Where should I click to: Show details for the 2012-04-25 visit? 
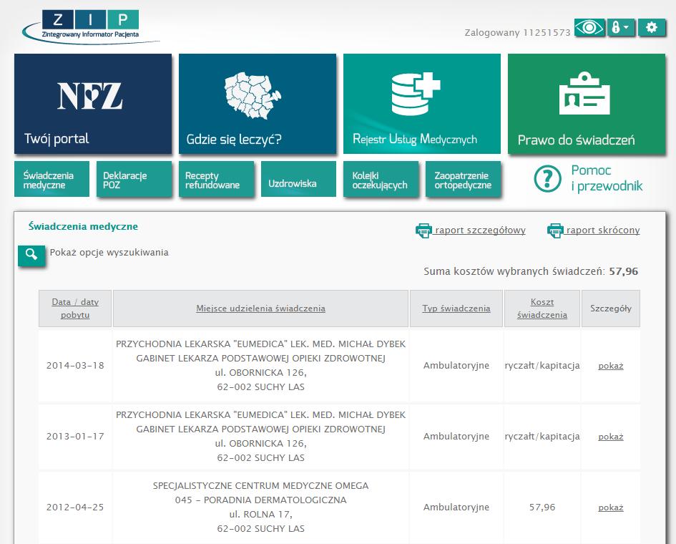click(610, 507)
